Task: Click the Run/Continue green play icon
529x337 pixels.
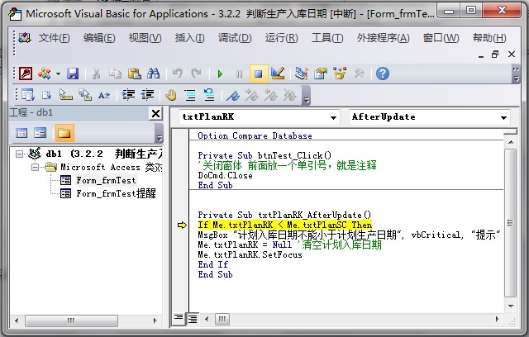Action: [x=220, y=74]
